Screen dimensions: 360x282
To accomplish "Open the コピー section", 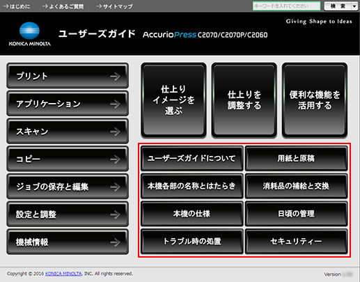I will (68, 159).
